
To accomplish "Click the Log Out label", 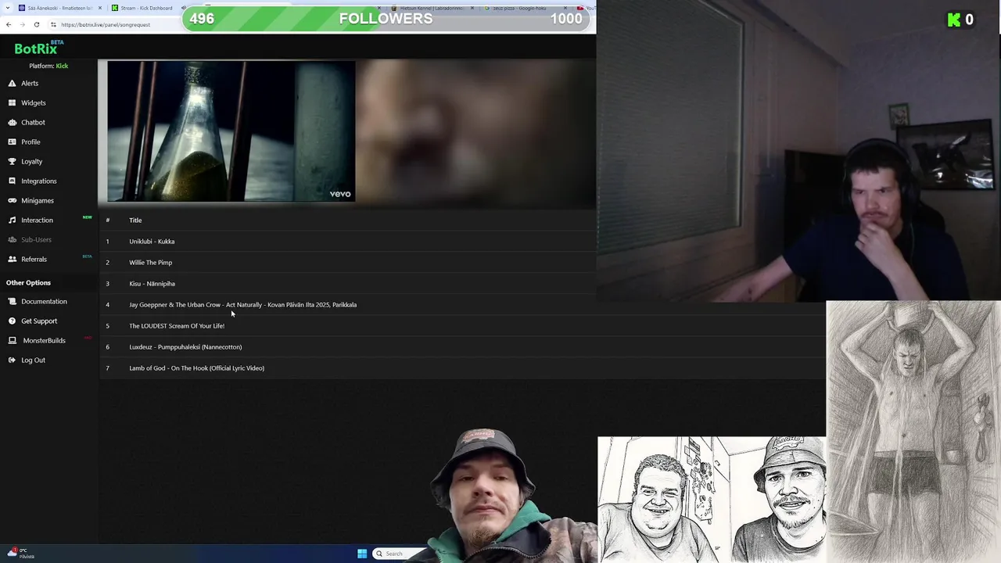I will [x=33, y=360].
